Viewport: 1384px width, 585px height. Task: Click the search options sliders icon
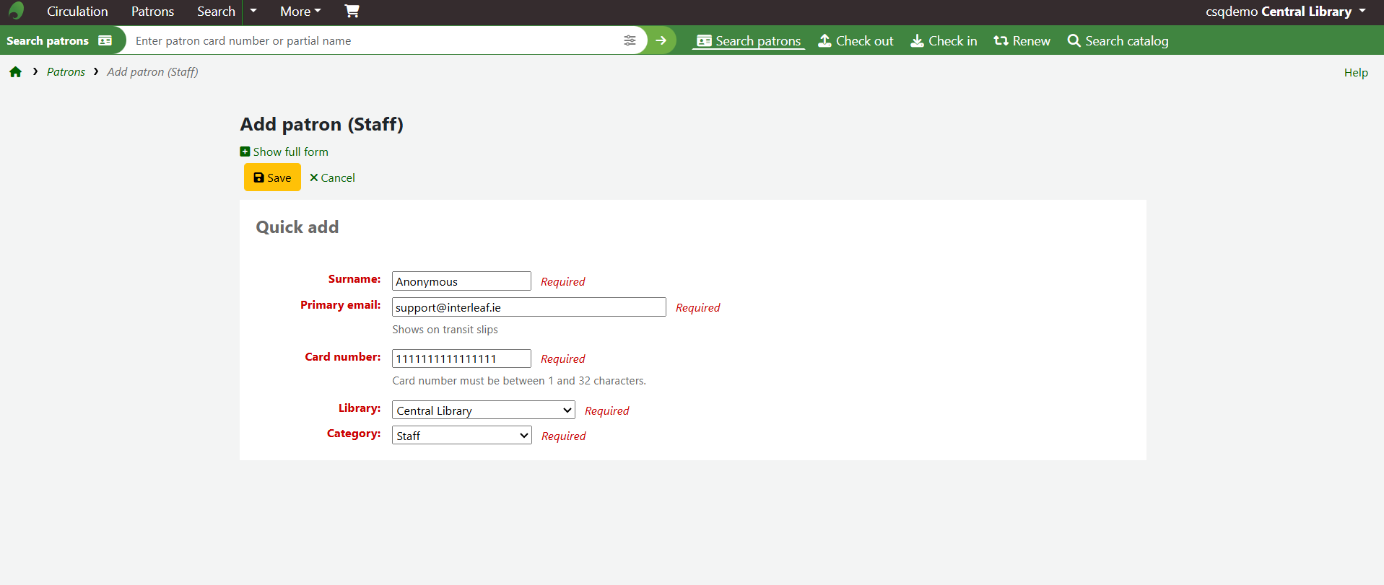pyautogui.click(x=630, y=40)
